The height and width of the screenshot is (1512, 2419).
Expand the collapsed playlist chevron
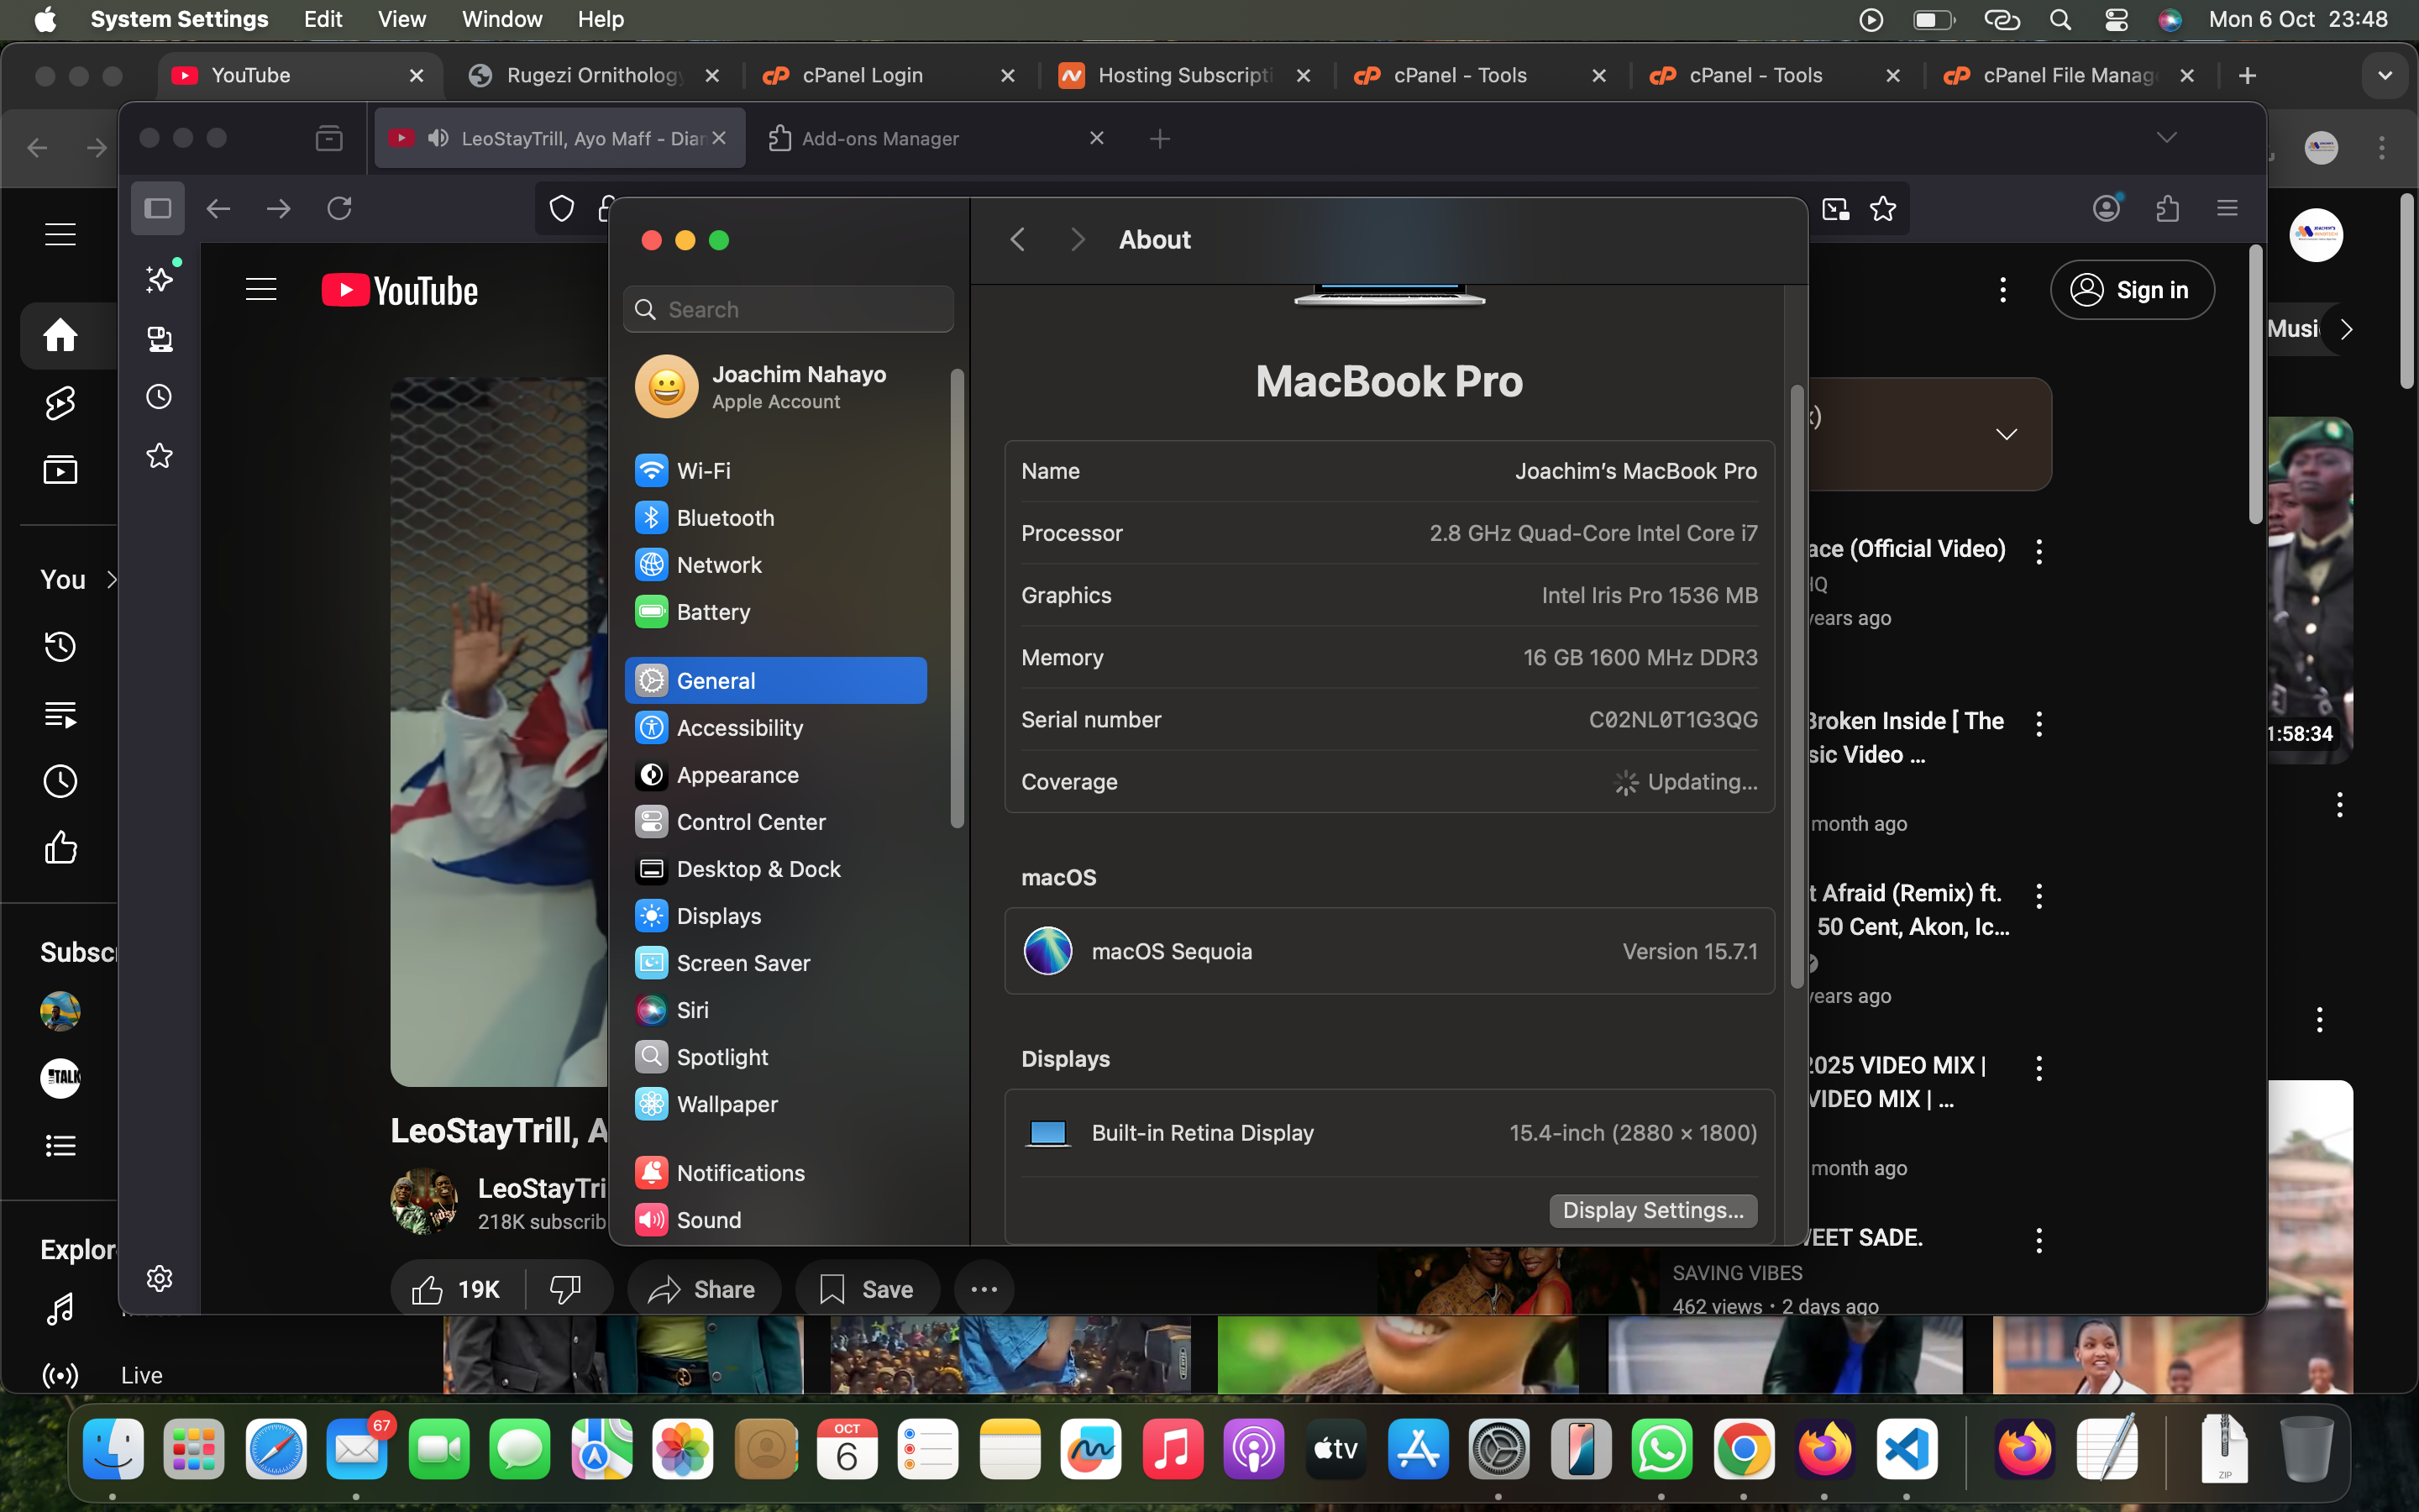pos(2005,434)
